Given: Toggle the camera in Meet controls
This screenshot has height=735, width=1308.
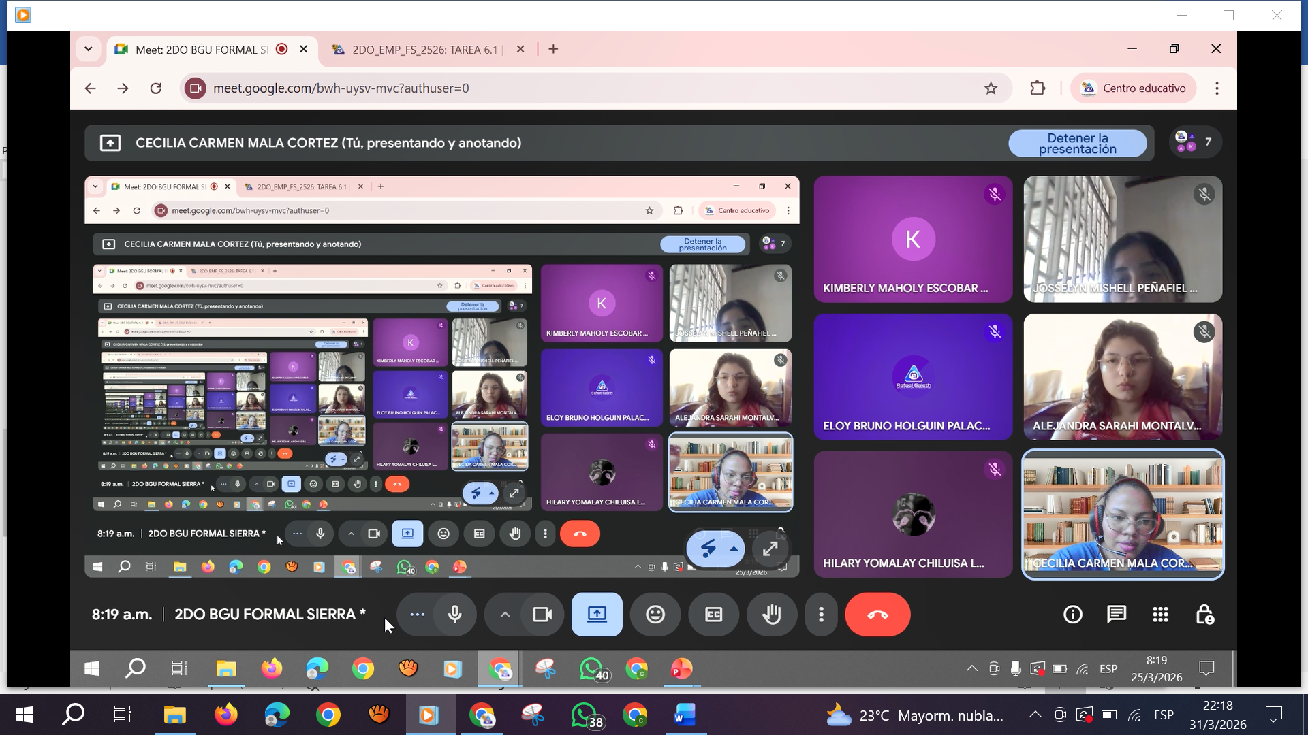Looking at the screenshot, I should click(542, 615).
